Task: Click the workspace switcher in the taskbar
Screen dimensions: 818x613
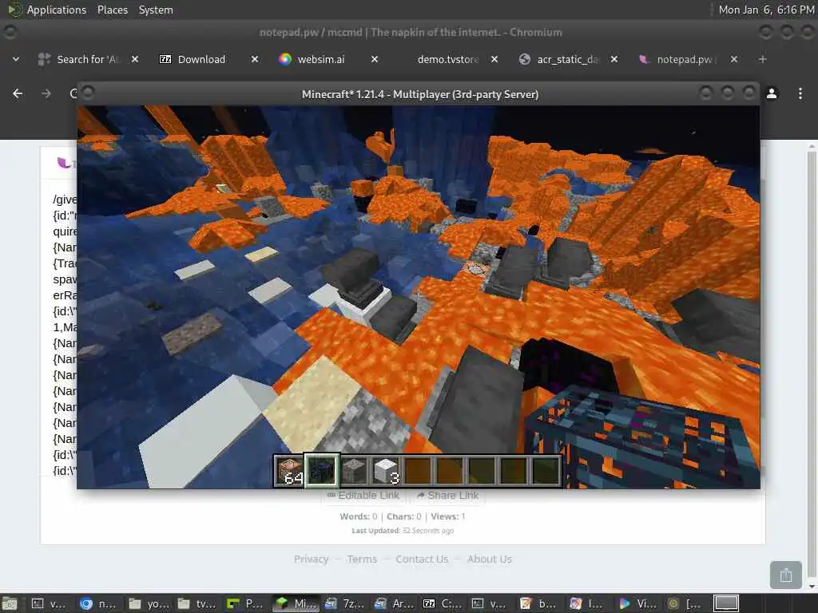Action: coord(725,603)
